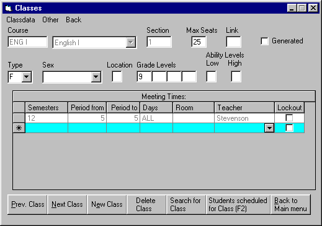Image resolution: width=322 pixels, height=226 pixels.
Task: Close the Classes window
Action: coord(313,8)
